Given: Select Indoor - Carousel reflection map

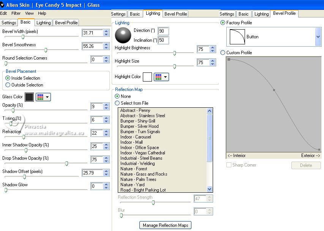Looking at the screenshot, I should [136, 137].
